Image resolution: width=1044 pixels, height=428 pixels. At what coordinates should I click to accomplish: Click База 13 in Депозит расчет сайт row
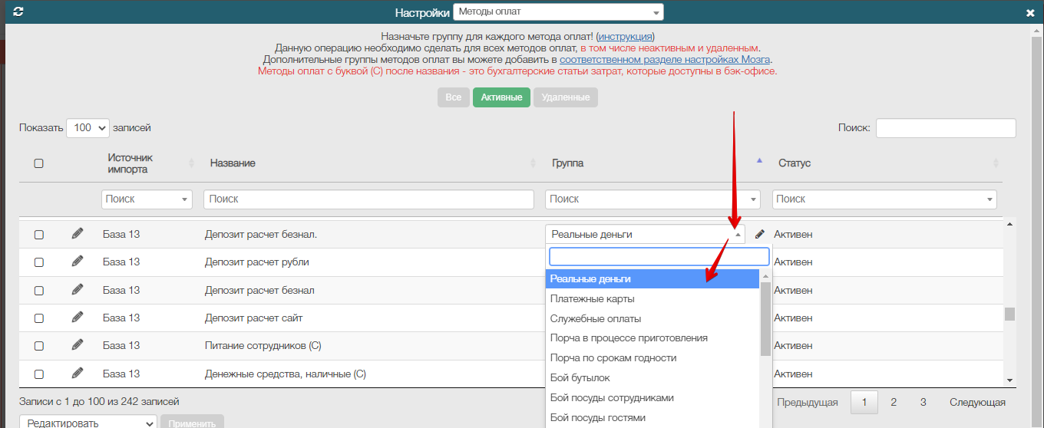click(121, 318)
